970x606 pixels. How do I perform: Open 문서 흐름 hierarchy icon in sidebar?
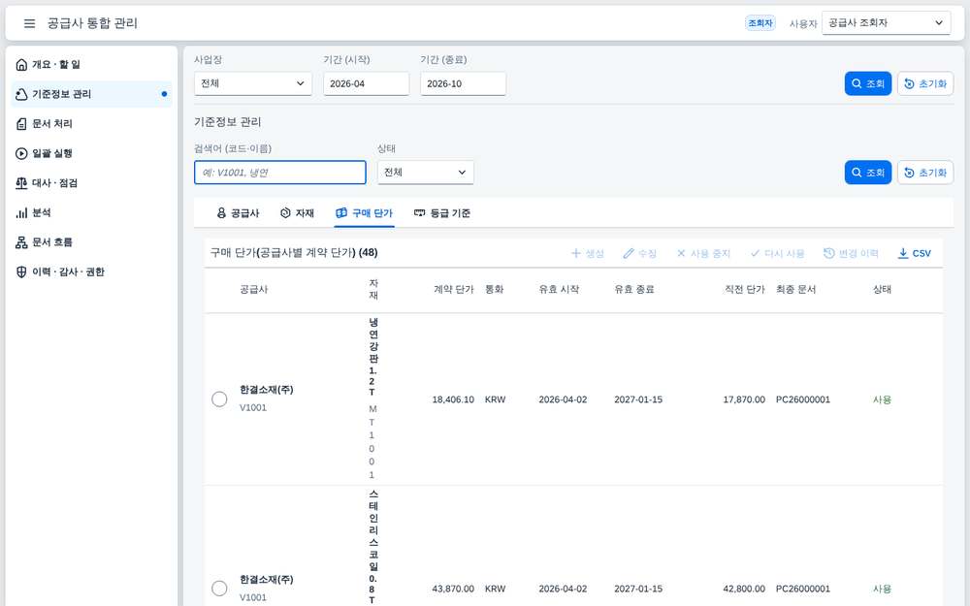pos(21,242)
